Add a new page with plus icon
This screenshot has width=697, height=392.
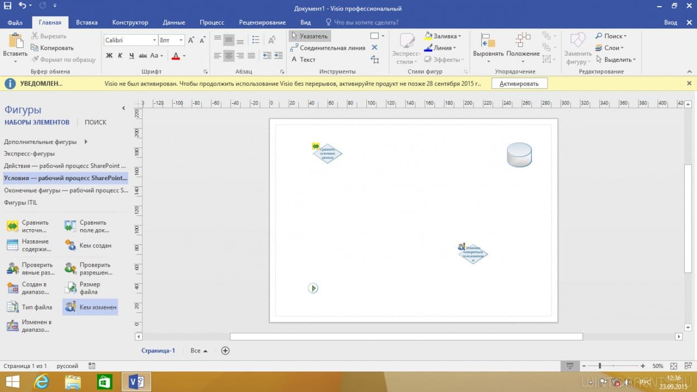pyautogui.click(x=225, y=351)
